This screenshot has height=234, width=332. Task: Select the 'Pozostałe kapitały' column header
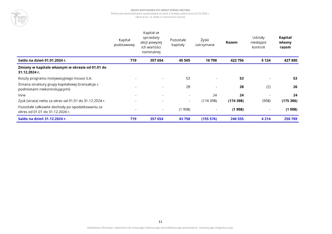click(178, 42)
